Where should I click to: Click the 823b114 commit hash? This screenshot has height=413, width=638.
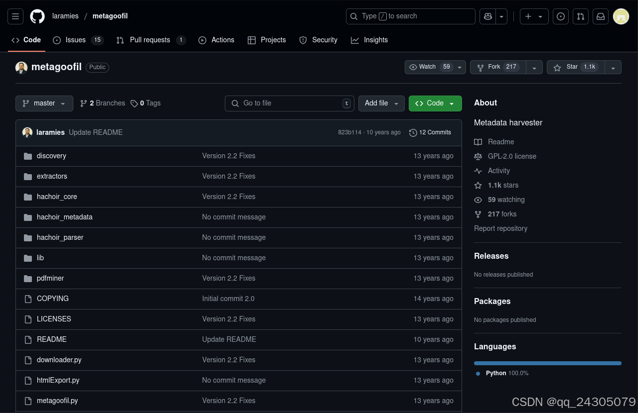pyautogui.click(x=349, y=132)
